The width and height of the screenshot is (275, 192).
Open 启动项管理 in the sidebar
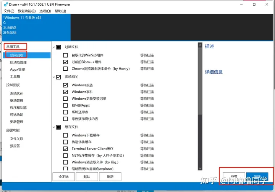[18, 62]
